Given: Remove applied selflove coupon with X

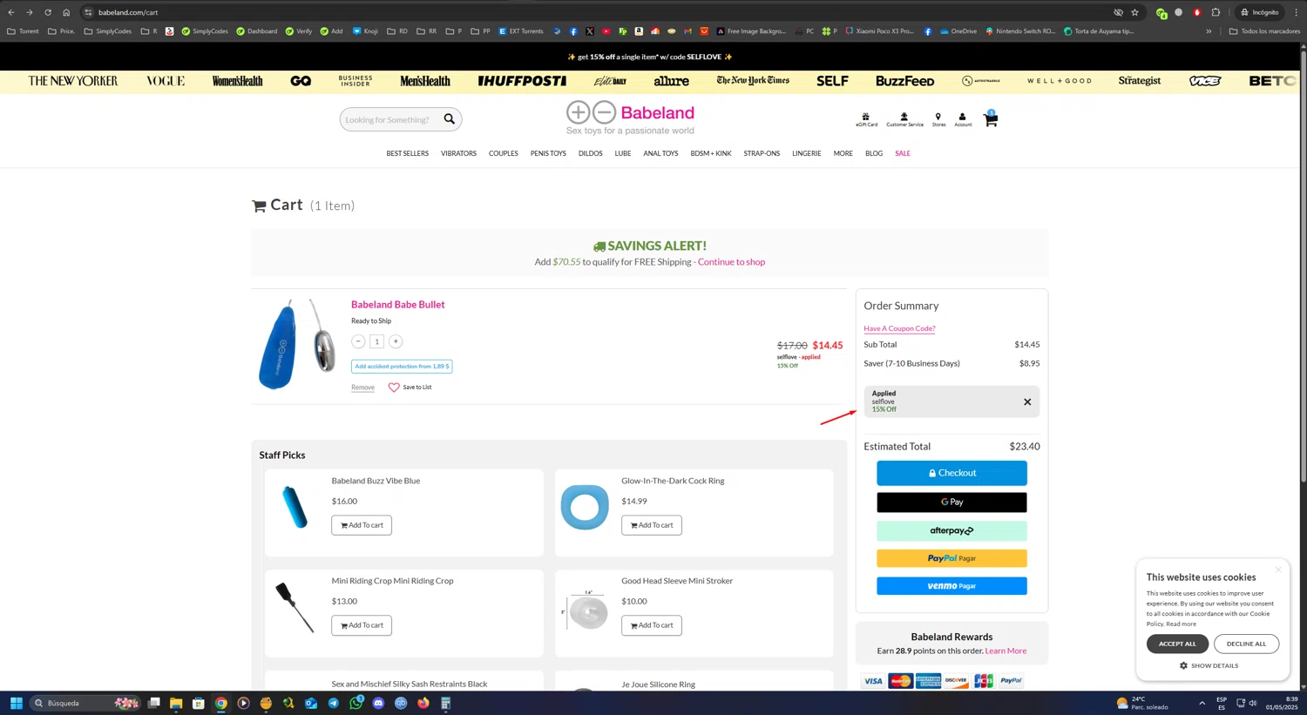Looking at the screenshot, I should (x=1027, y=401).
